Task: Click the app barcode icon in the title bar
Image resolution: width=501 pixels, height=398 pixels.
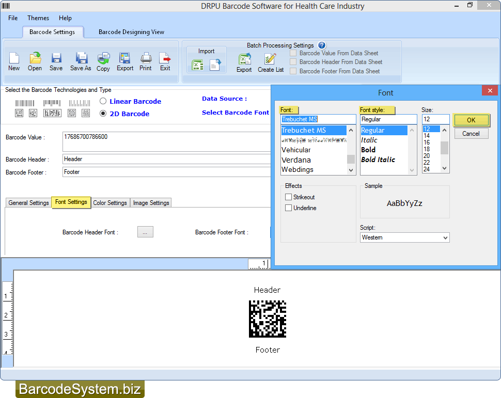Action: [x=6, y=6]
